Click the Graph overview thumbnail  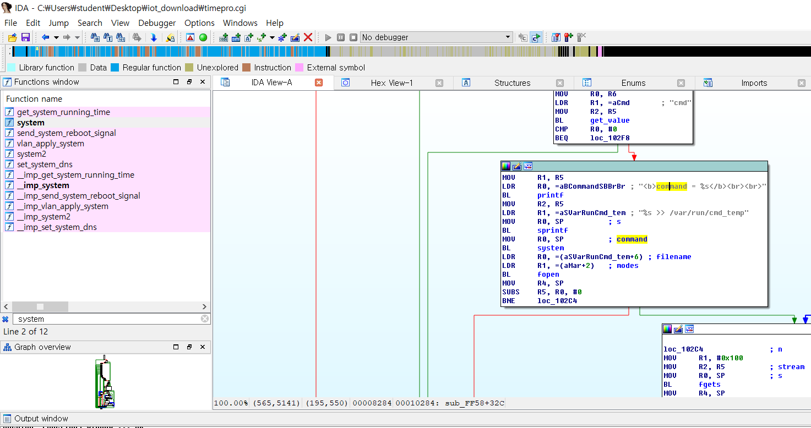[106, 383]
